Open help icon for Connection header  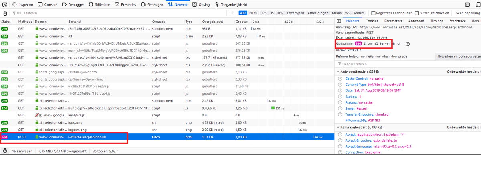coord(340,152)
